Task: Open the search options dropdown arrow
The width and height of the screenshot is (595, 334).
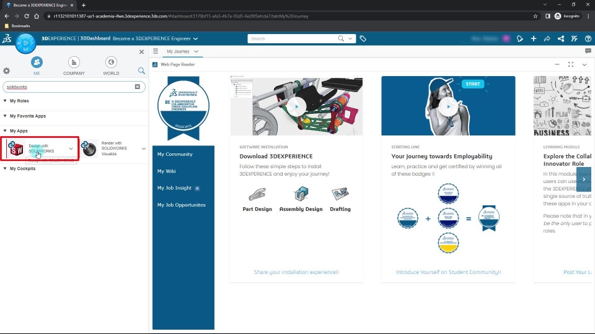Action: (350, 38)
